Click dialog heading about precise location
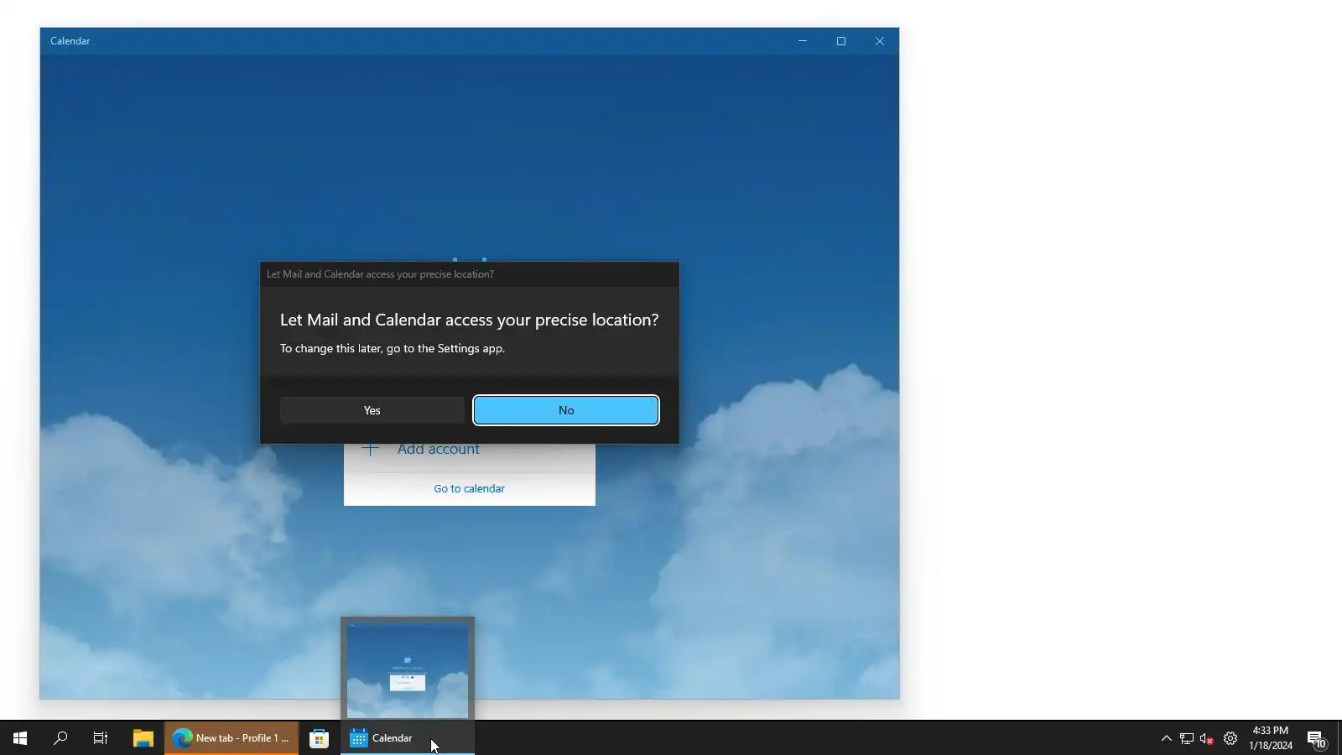Screen dimensions: 1342x755 pyautogui.click(x=469, y=320)
